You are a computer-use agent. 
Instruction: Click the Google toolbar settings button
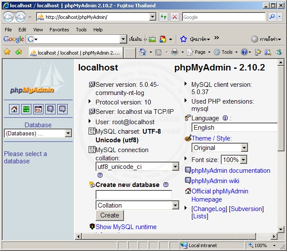266,39
